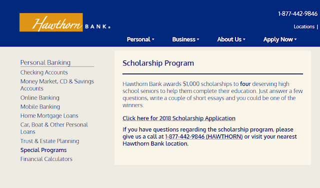This screenshot has width=320, height=188.
Task: Select Special Programs in sidebar
Action: (43, 150)
